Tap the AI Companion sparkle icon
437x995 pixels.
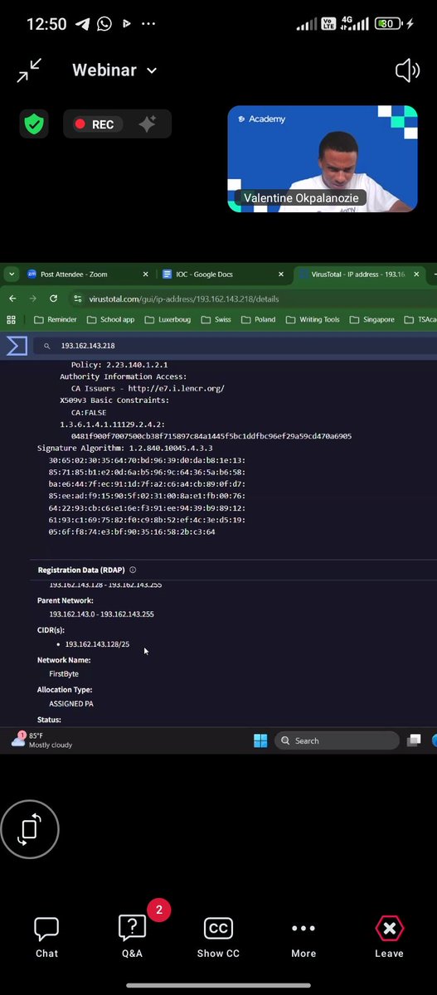(148, 124)
